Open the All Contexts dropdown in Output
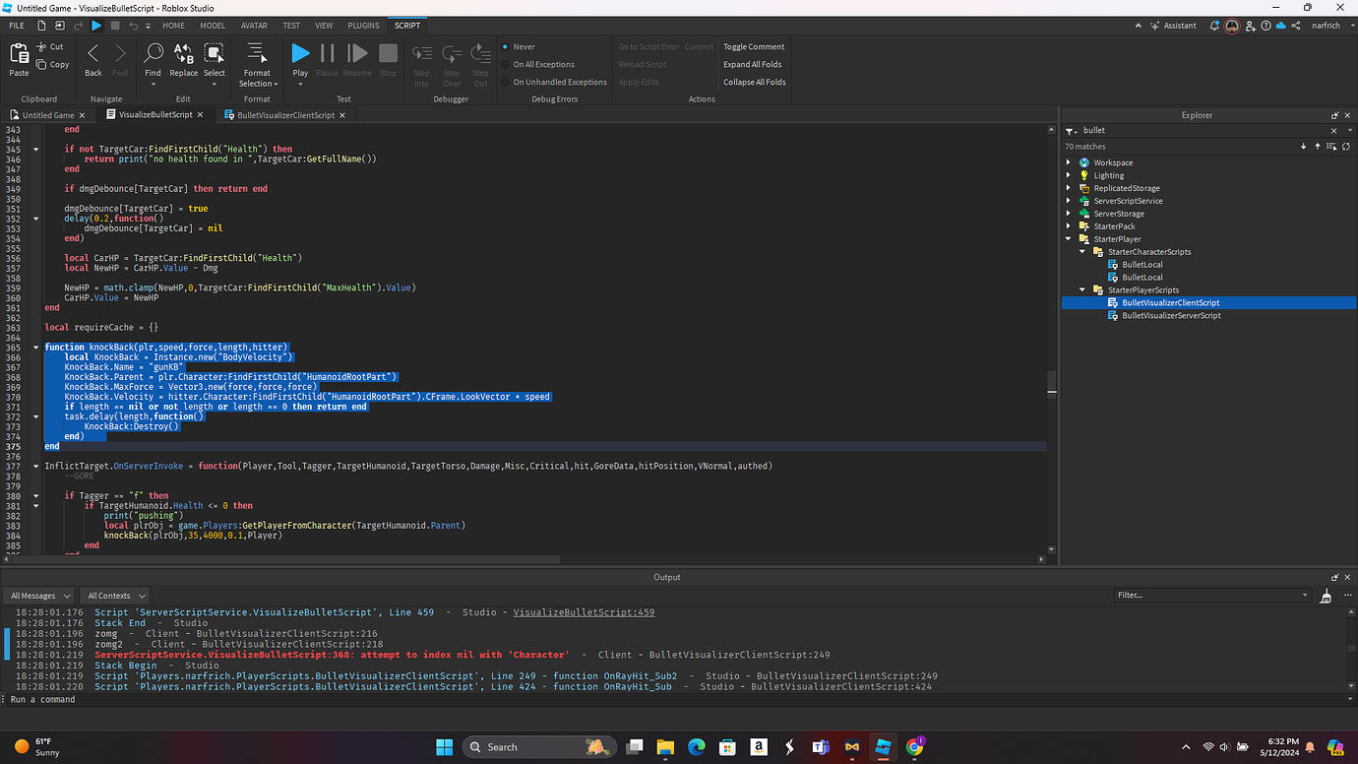 (x=115, y=596)
